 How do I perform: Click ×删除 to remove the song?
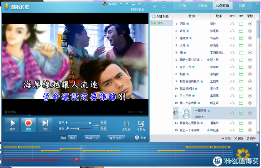click(239, 138)
